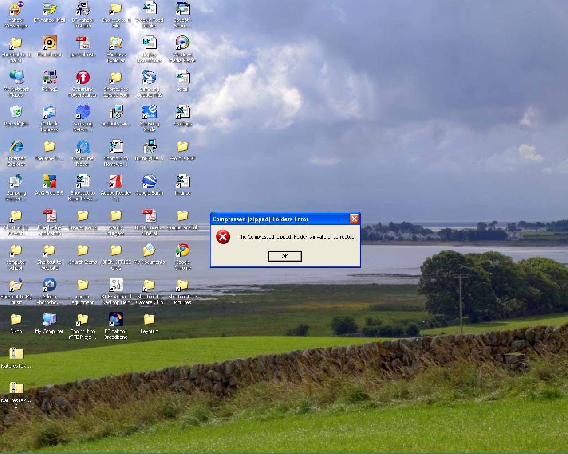Select the Google Earth shortcut icon
The width and height of the screenshot is (568, 454).
coord(149,182)
